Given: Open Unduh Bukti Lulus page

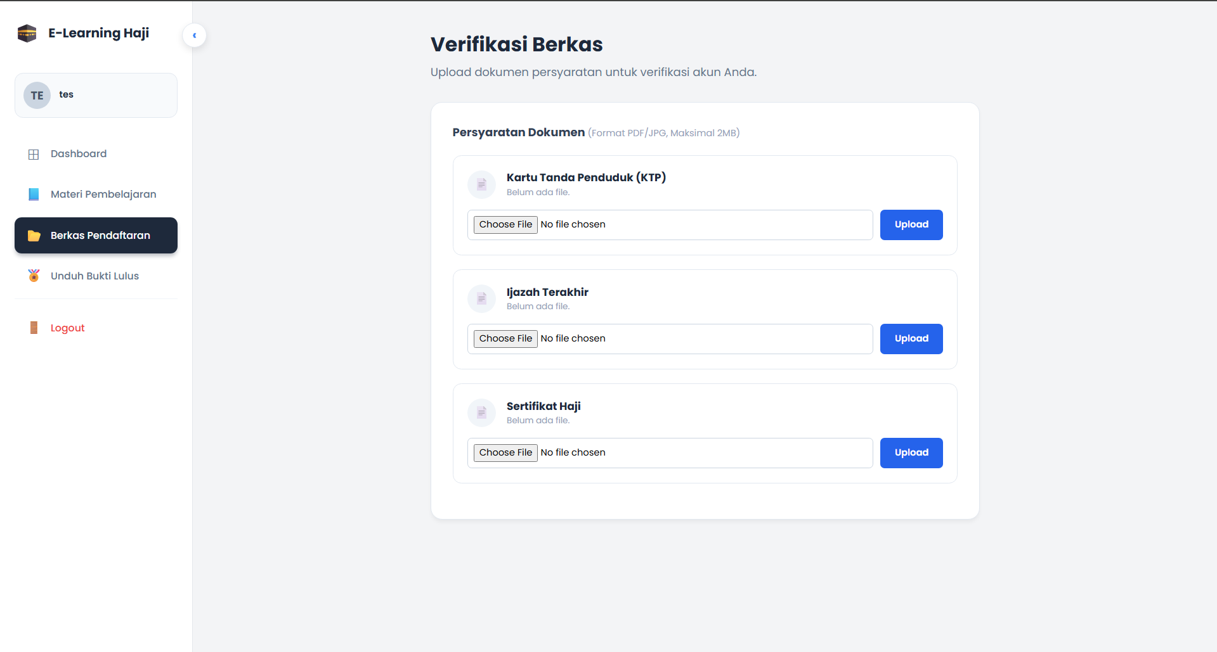Looking at the screenshot, I should coord(96,276).
